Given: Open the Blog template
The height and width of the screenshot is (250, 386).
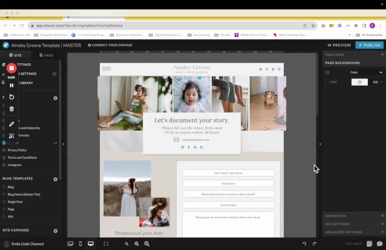Looking at the screenshot, I should 10,187.
